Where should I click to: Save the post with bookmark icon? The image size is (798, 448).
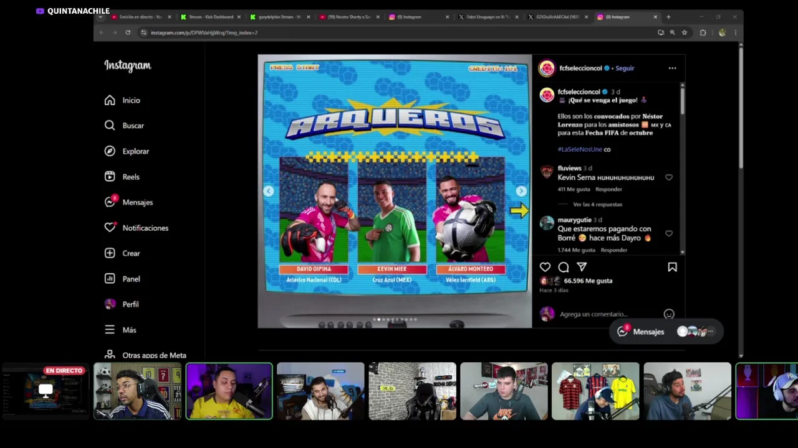click(672, 267)
